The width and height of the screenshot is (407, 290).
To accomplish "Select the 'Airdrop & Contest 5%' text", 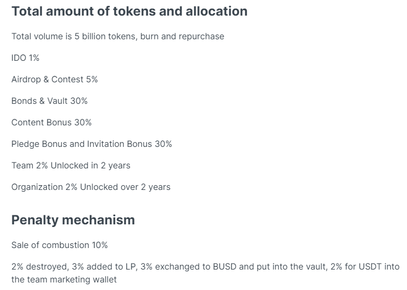I will [54, 80].
